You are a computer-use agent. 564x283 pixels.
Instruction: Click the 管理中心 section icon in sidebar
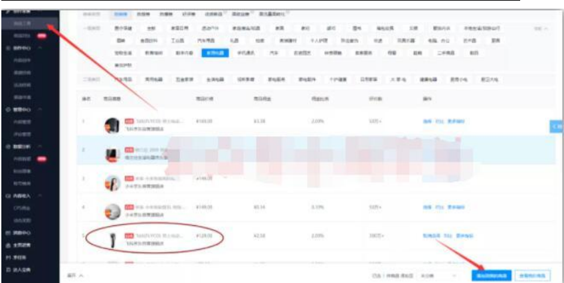7,109
